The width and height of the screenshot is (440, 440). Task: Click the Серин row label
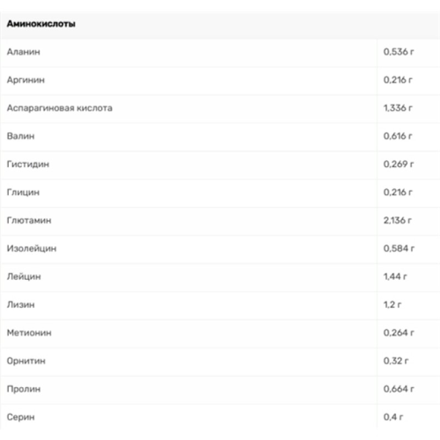[x=21, y=417]
